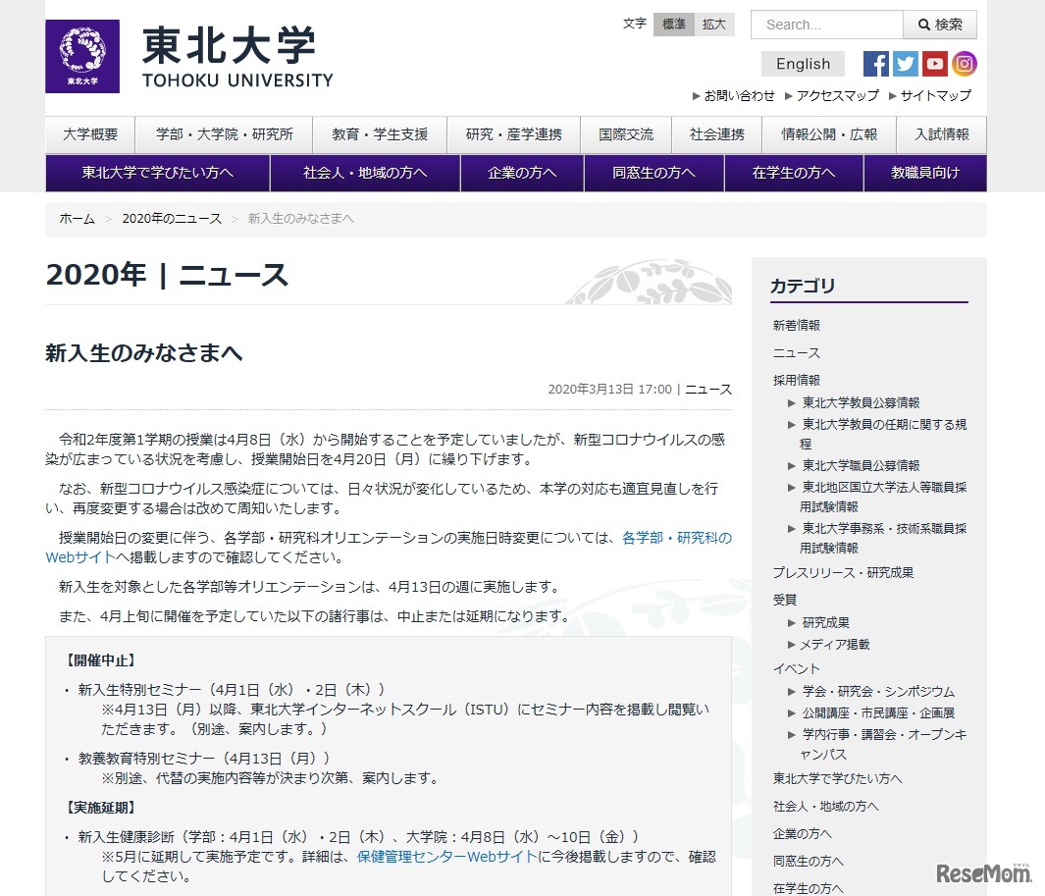The image size is (1045, 896).
Task: Open sidebar 東北大学で学びたい方へ link
Action: pyautogui.click(x=837, y=778)
